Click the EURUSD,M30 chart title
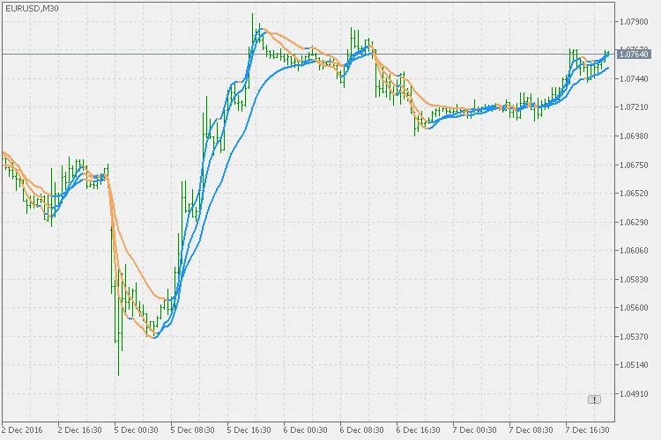The height and width of the screenshot is (440, 661). coord(31,8)
